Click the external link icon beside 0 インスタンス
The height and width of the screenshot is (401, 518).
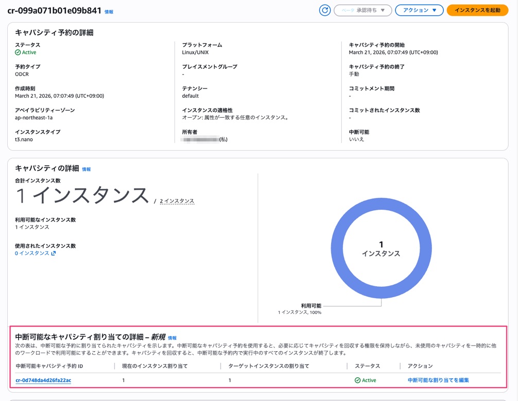54,253
